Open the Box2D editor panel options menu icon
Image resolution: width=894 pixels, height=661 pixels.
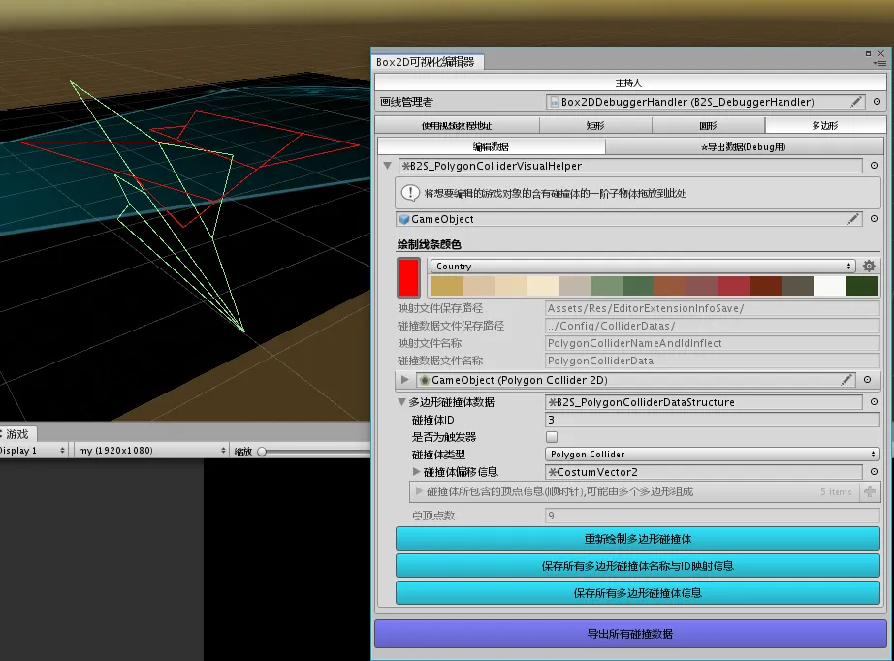[x=879, y=63]
